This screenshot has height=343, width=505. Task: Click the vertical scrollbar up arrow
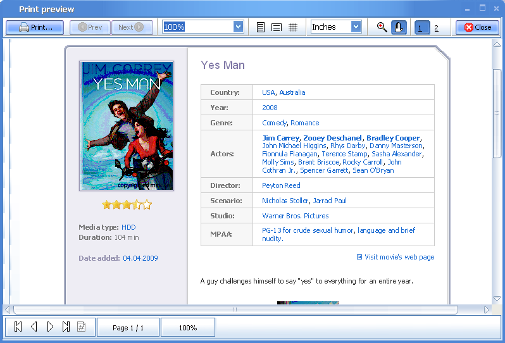pos(497,45)
